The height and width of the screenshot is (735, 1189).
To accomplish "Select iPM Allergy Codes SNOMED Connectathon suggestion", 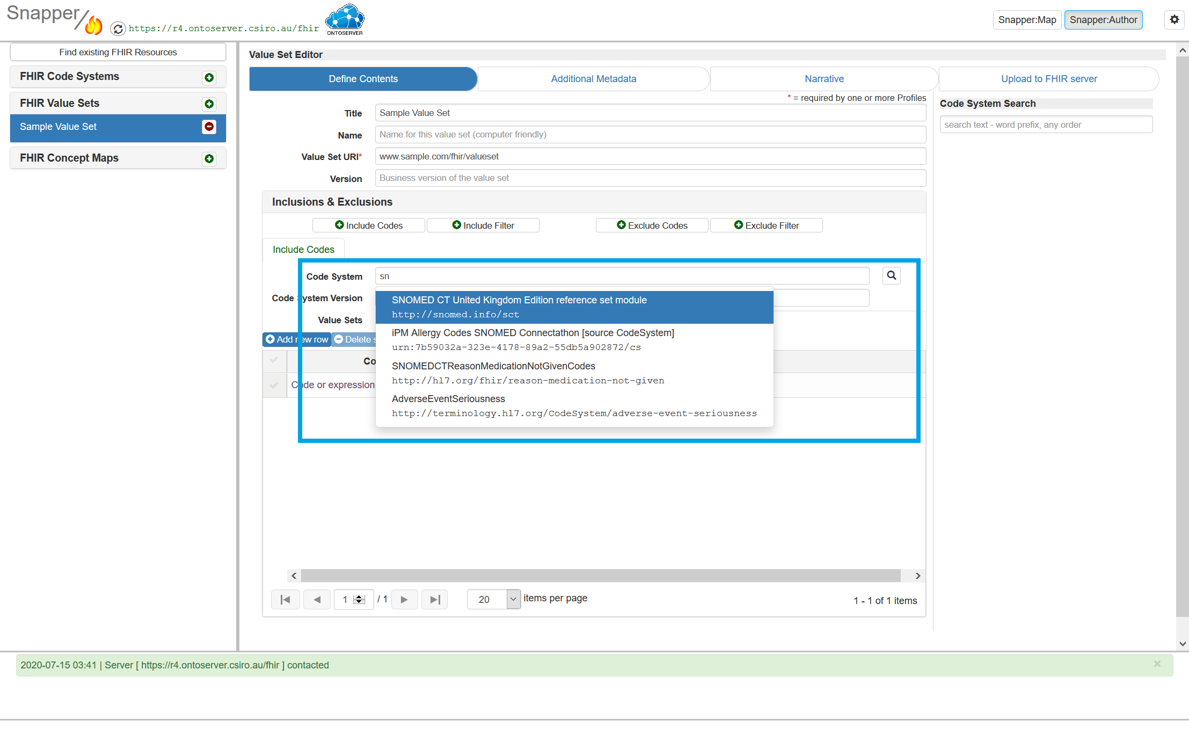I will pos(574,340).
